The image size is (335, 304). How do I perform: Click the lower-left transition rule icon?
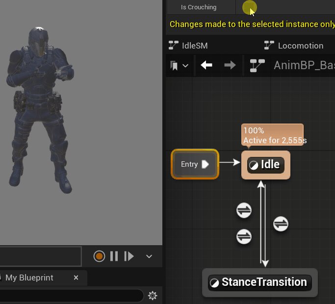244,236
